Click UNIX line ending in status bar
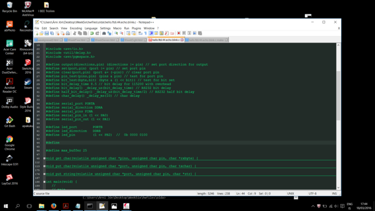 pyautogui.click(x=290, y=193)
